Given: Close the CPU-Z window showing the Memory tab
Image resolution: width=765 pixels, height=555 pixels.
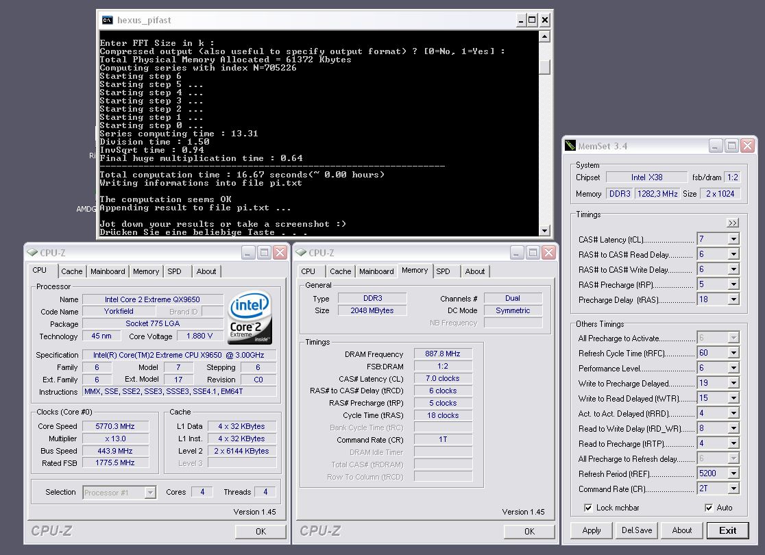Looking at the screenshot, I should coord(548,252).
